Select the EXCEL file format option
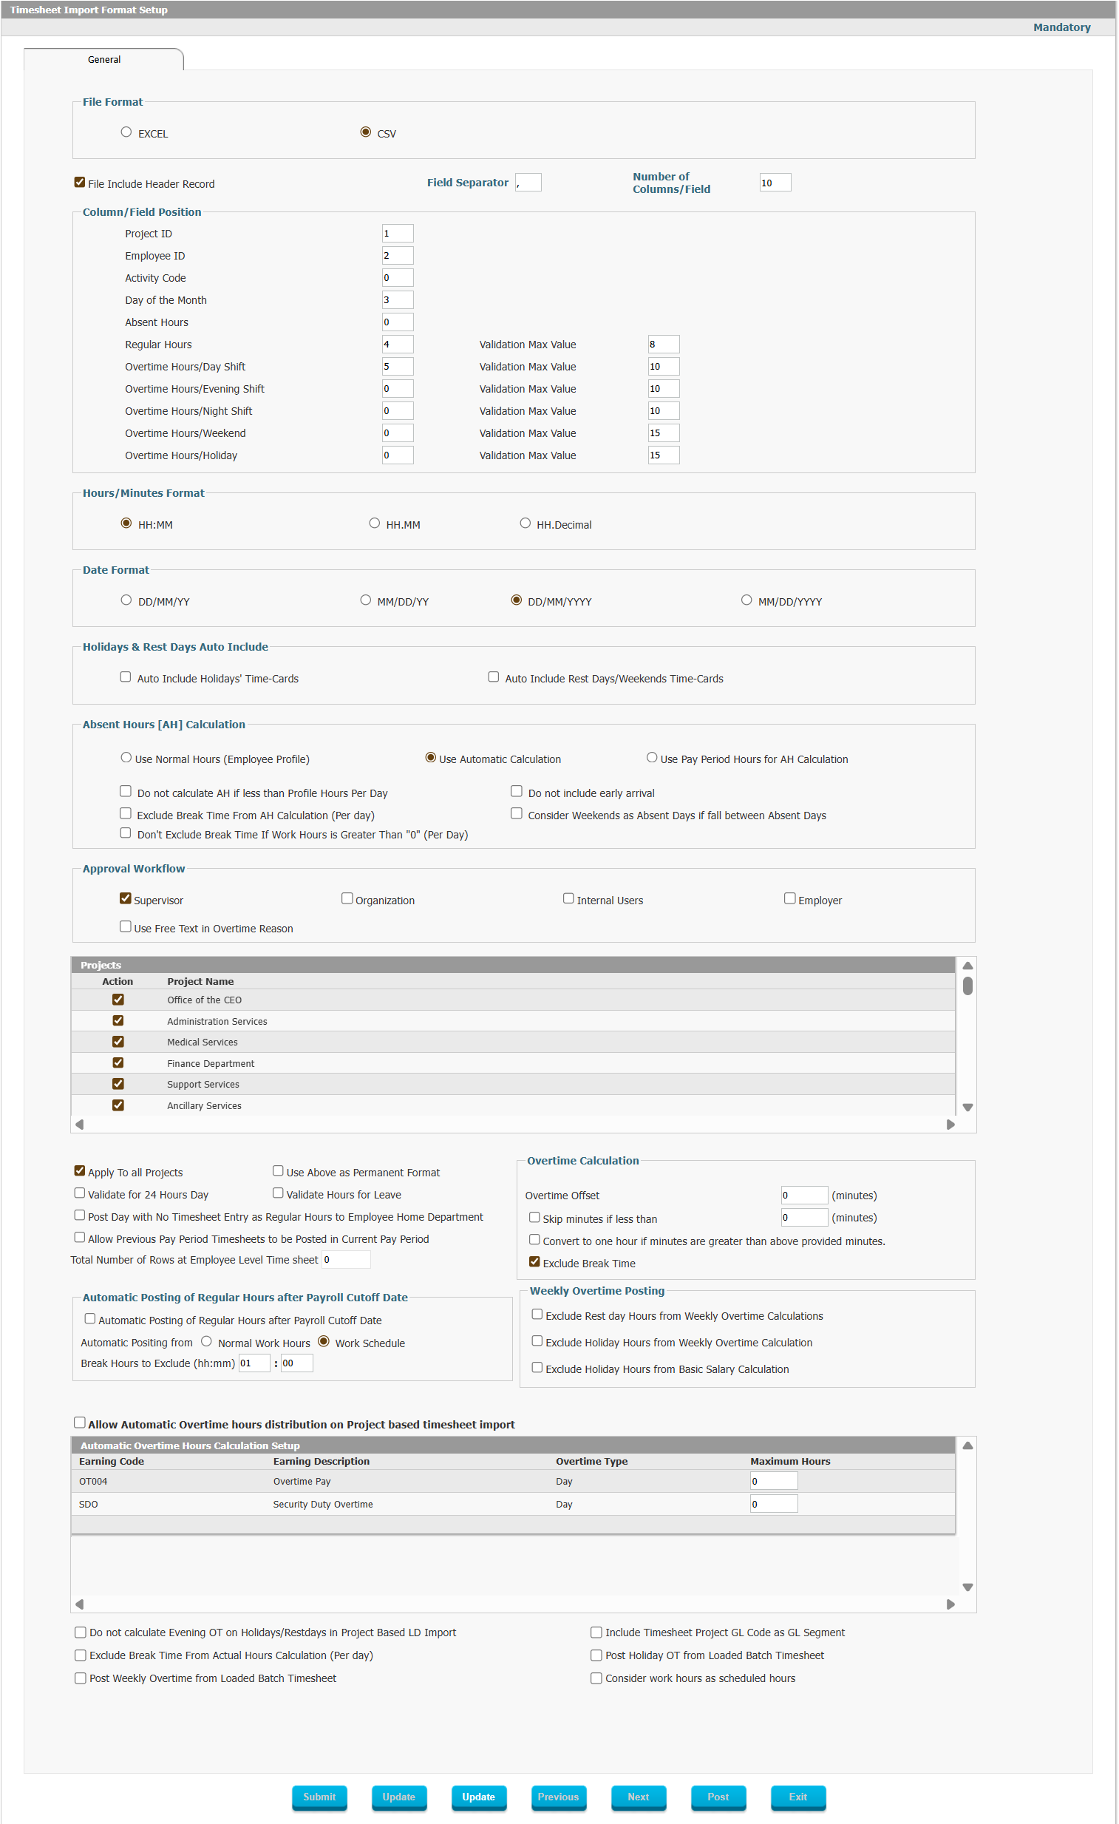Image resolution: width=1119 pixels, height=1824 pixels. point(126,132)
